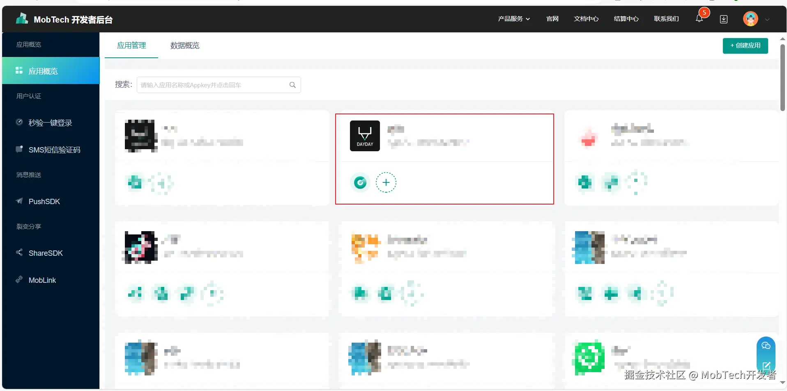Open the floating feedback edit icon

click(766, 366)
